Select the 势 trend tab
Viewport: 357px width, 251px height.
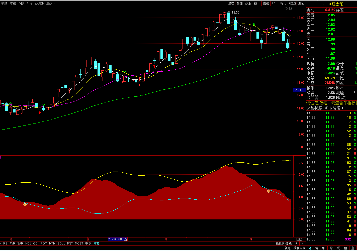click(331, 248)
